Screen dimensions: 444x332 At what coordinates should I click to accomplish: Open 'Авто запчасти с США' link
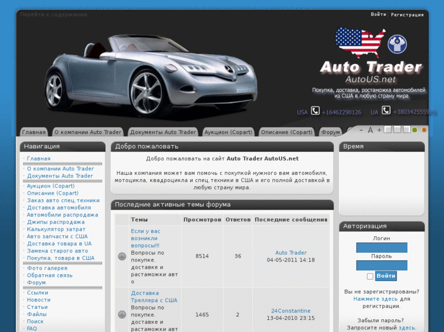(57, 236)
